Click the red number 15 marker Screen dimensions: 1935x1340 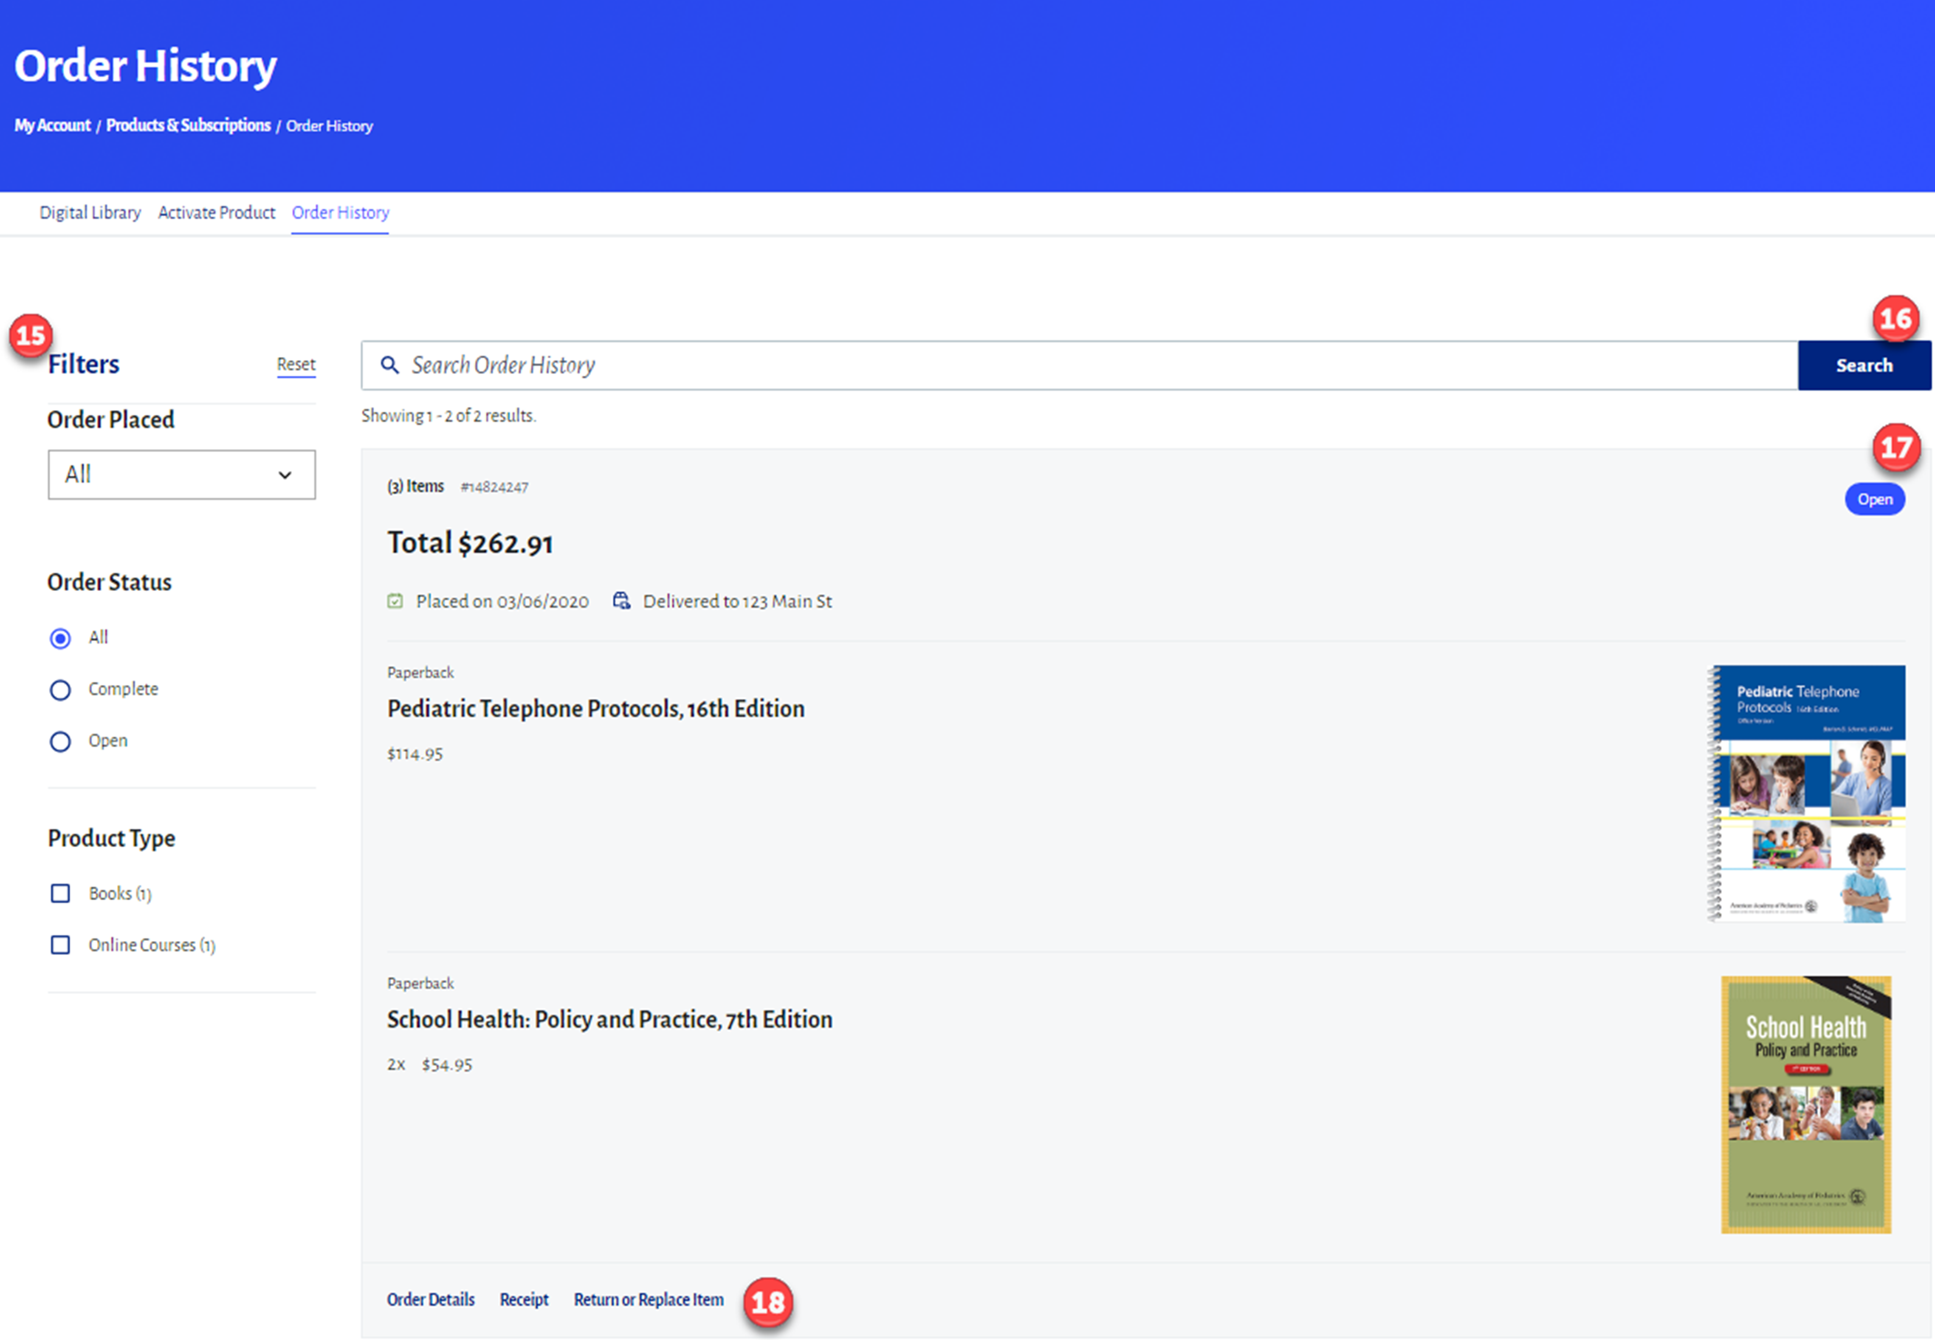point(31,336)
